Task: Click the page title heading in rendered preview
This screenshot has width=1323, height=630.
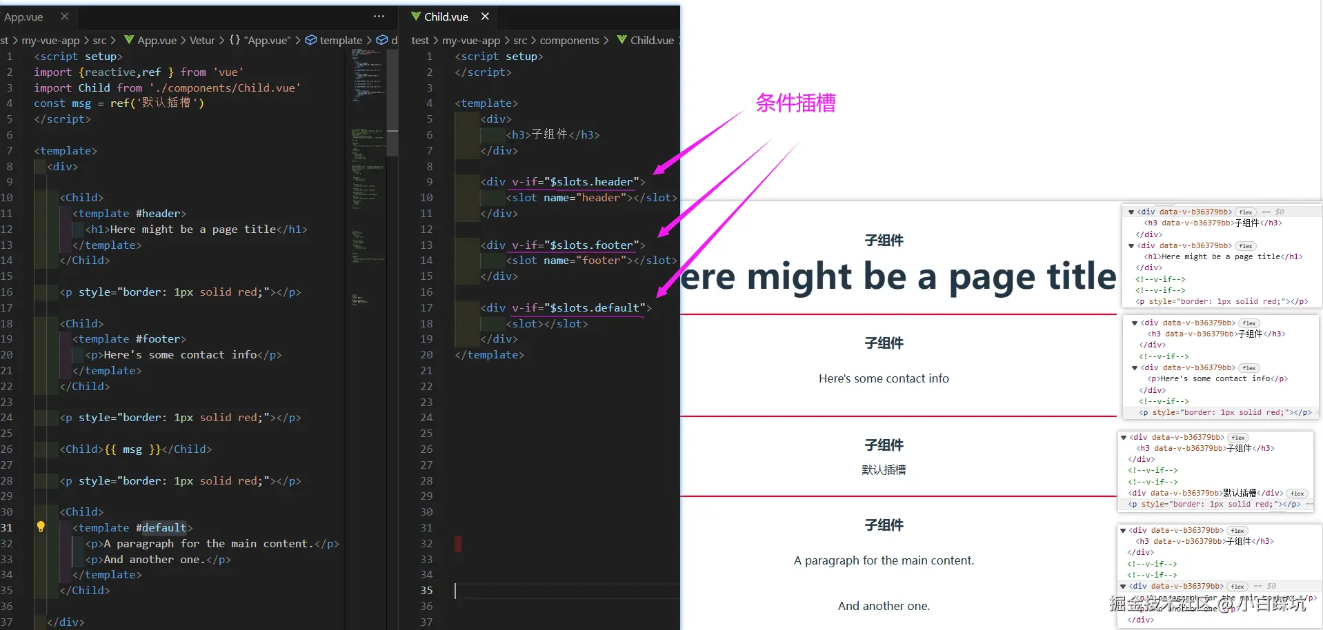Action: pyautogui.click(x=898, y=276)
